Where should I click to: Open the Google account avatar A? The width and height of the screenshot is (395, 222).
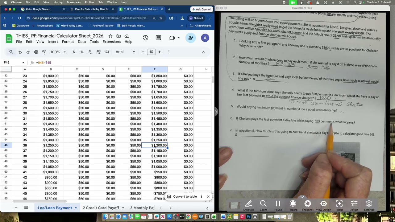pos(205,38)
